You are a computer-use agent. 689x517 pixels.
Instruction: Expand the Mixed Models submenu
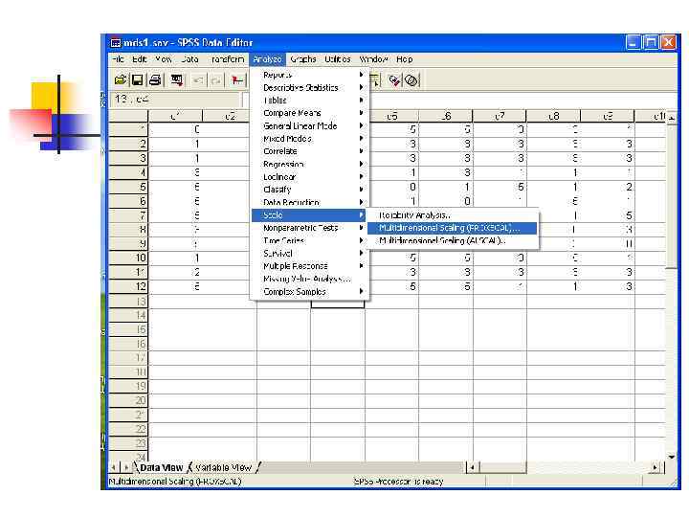point(309,139)
